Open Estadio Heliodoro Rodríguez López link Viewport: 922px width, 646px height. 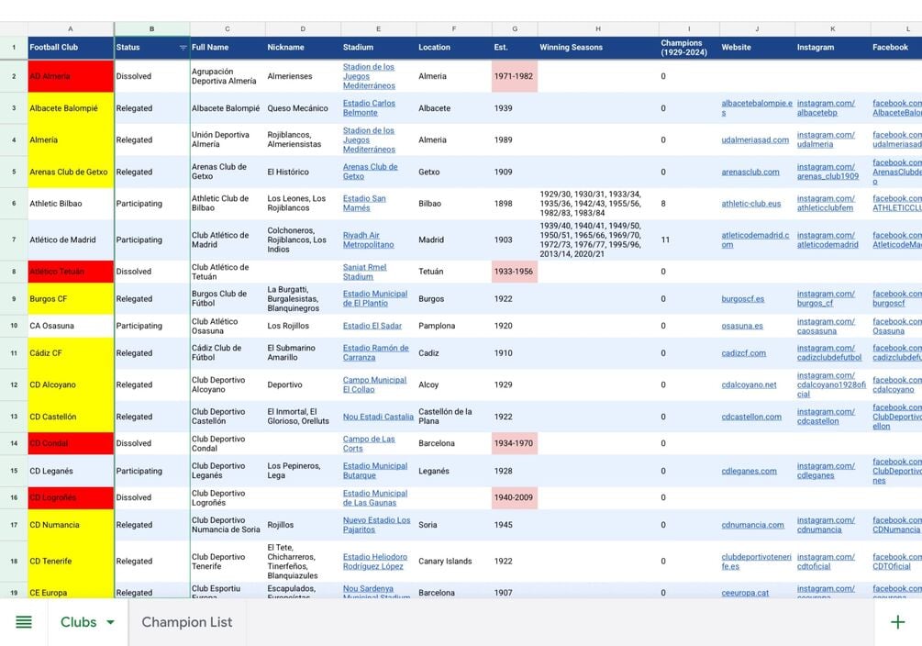(375, 561)
